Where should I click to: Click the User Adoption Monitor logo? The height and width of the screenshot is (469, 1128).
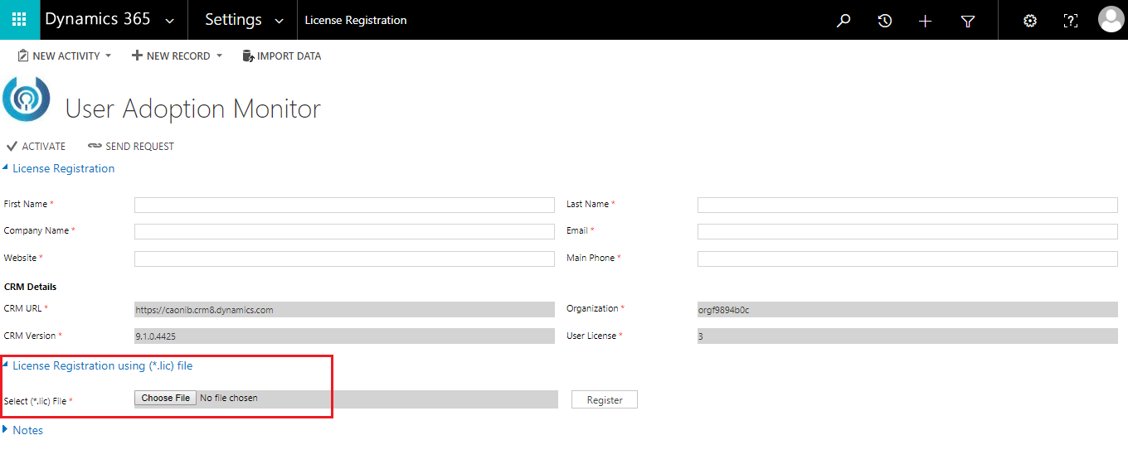click(x=27, y=99)
